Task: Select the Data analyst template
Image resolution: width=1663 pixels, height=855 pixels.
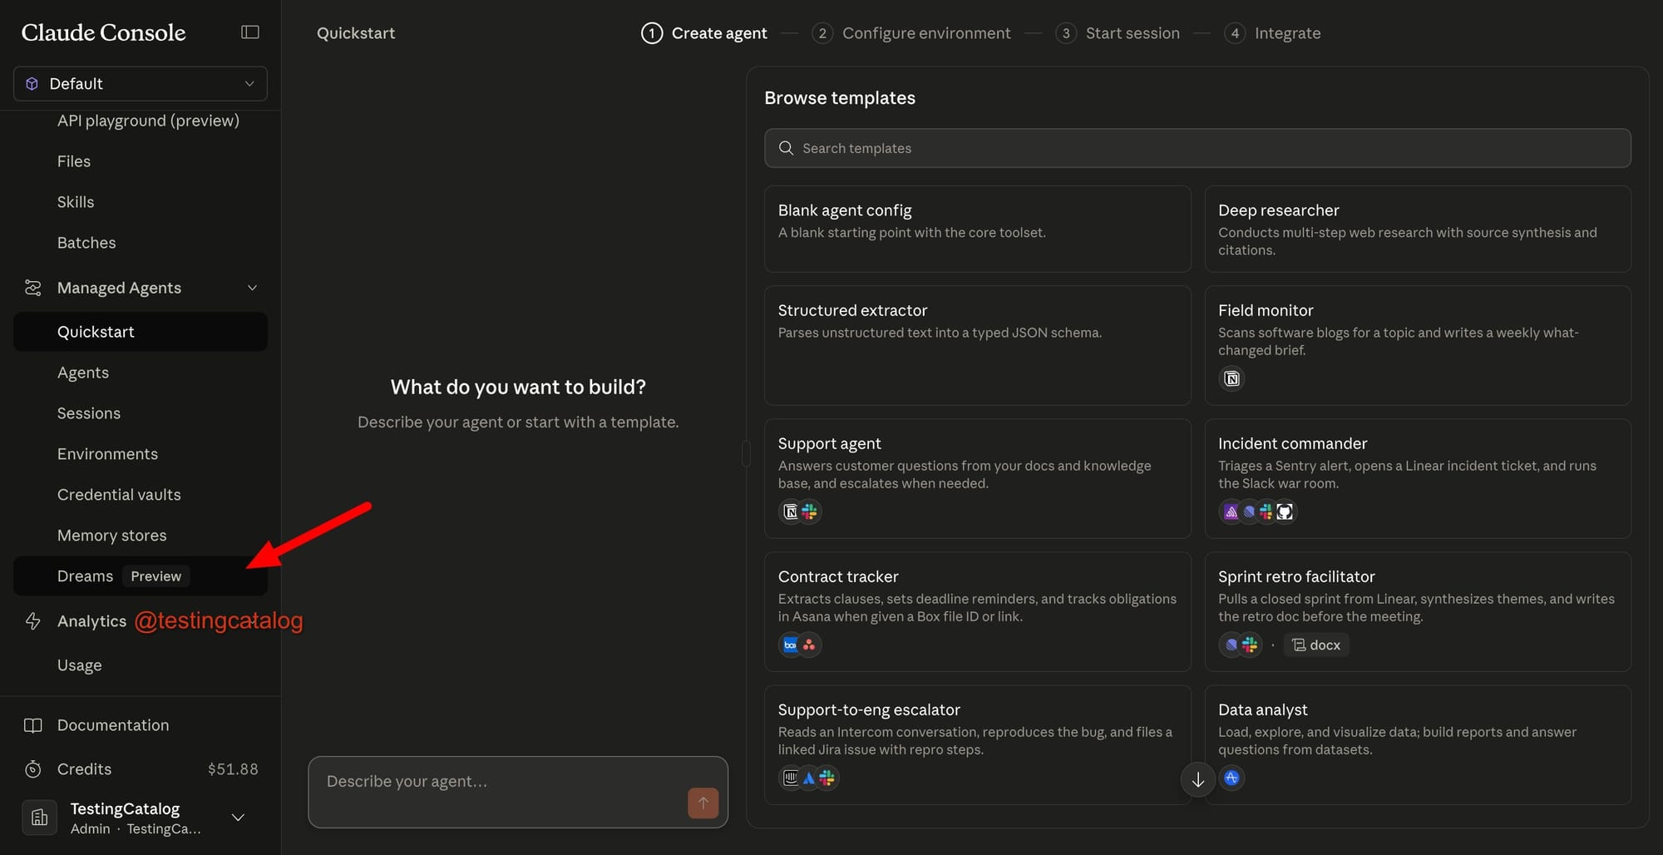Action: (x=1418, y=745)
